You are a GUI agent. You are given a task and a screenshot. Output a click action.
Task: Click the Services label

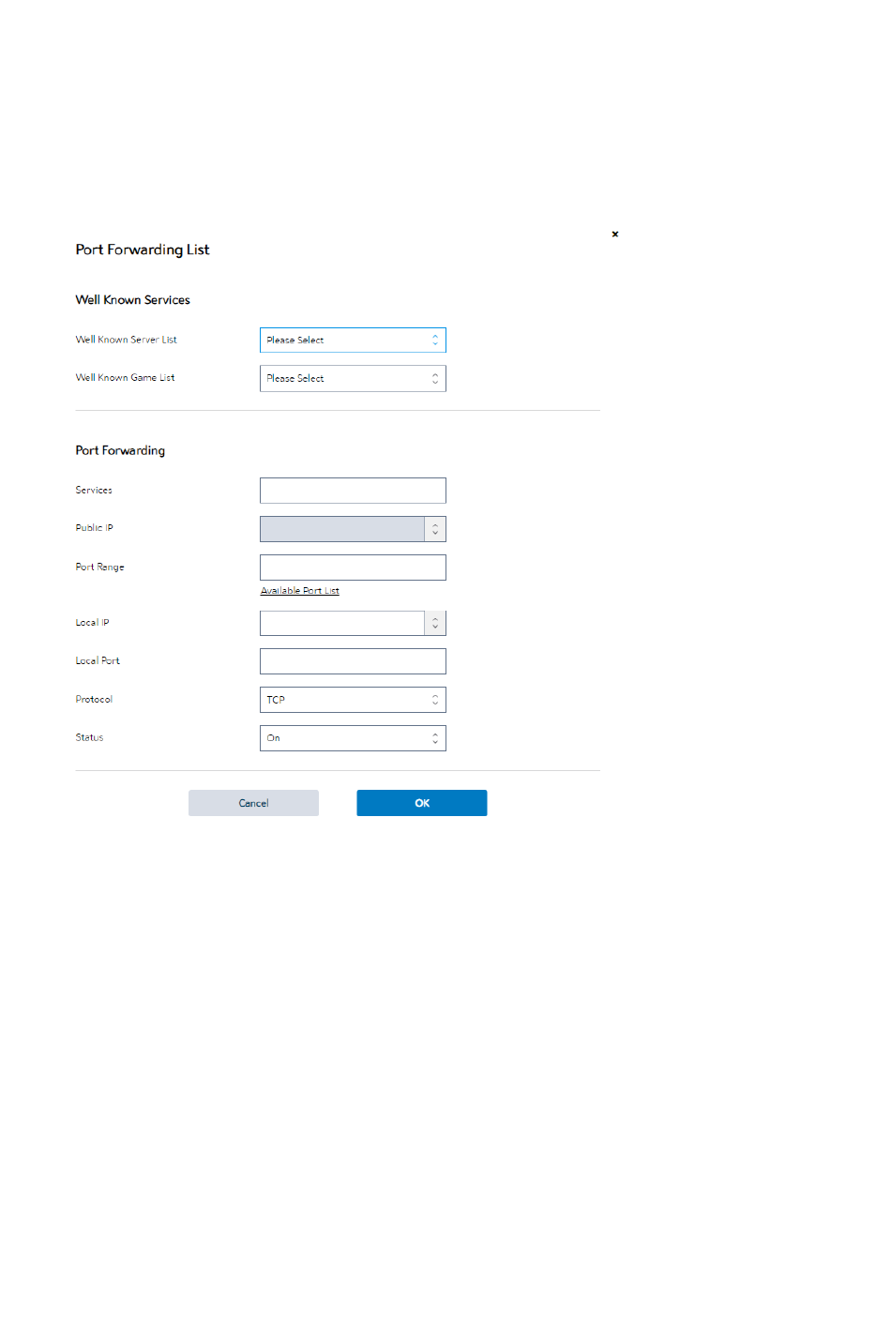[x=94, y=491]
